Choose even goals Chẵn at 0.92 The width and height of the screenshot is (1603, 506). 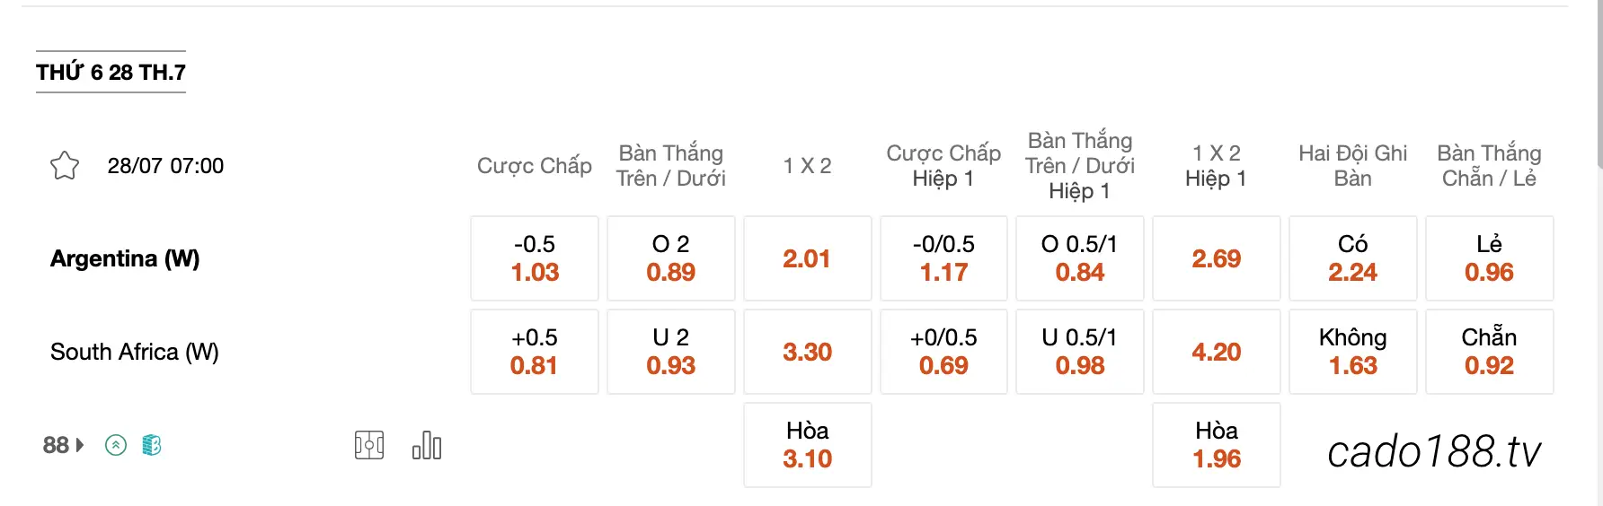1490,352
